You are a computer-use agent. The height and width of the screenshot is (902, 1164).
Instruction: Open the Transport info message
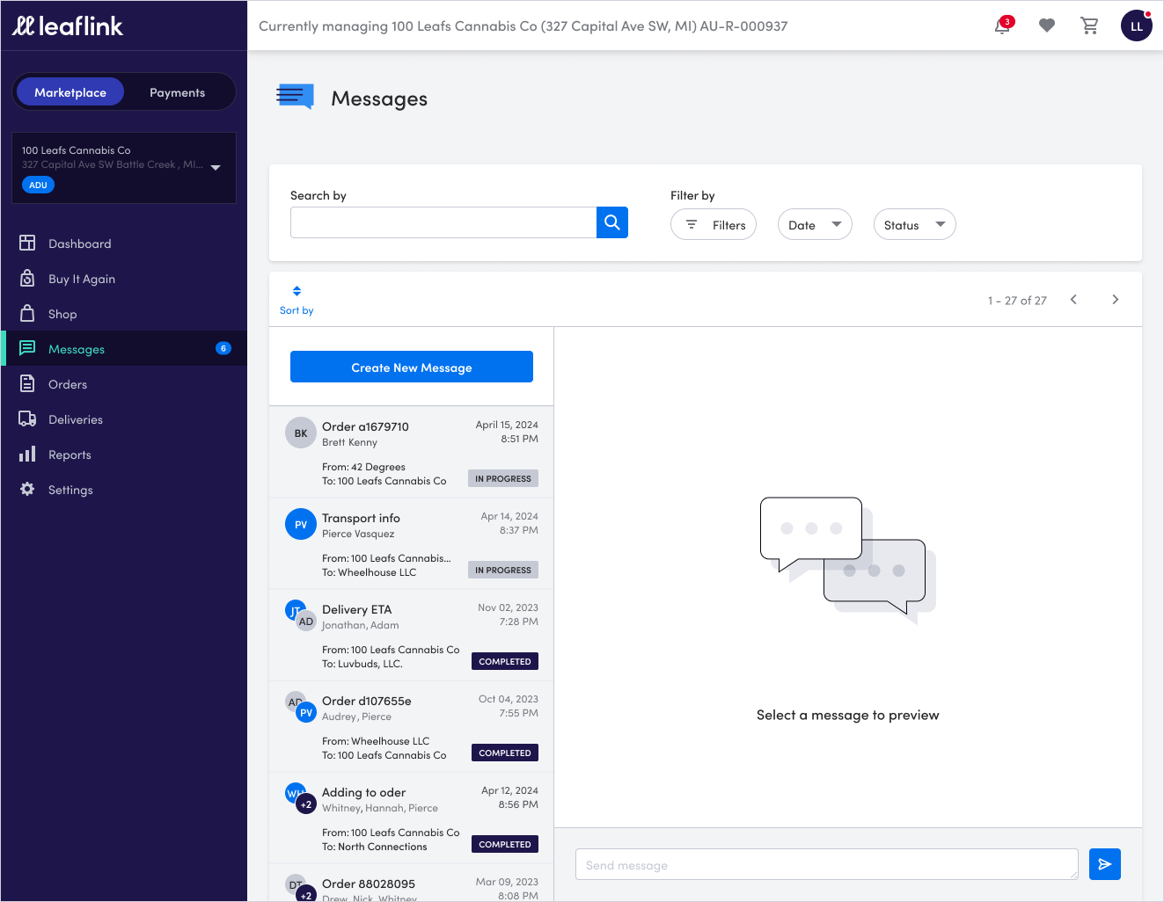[x=411, y=543]
